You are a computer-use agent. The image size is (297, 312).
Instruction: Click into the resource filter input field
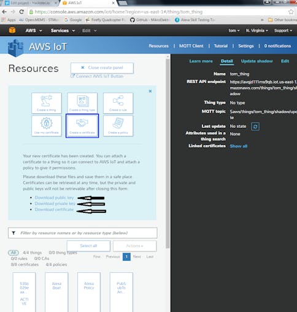click(x=83, y=233)
